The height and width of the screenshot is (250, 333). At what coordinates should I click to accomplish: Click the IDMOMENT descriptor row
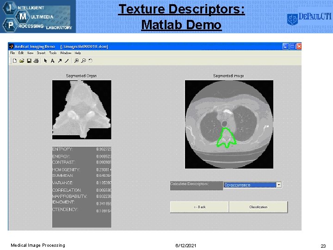tap(82, 202)
